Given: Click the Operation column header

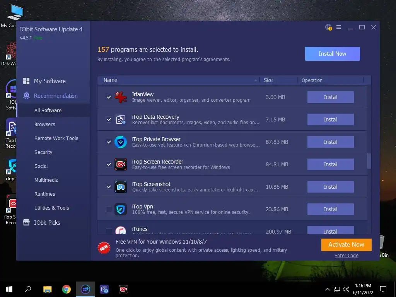Looking at the screenshot, I should [330, 80].
